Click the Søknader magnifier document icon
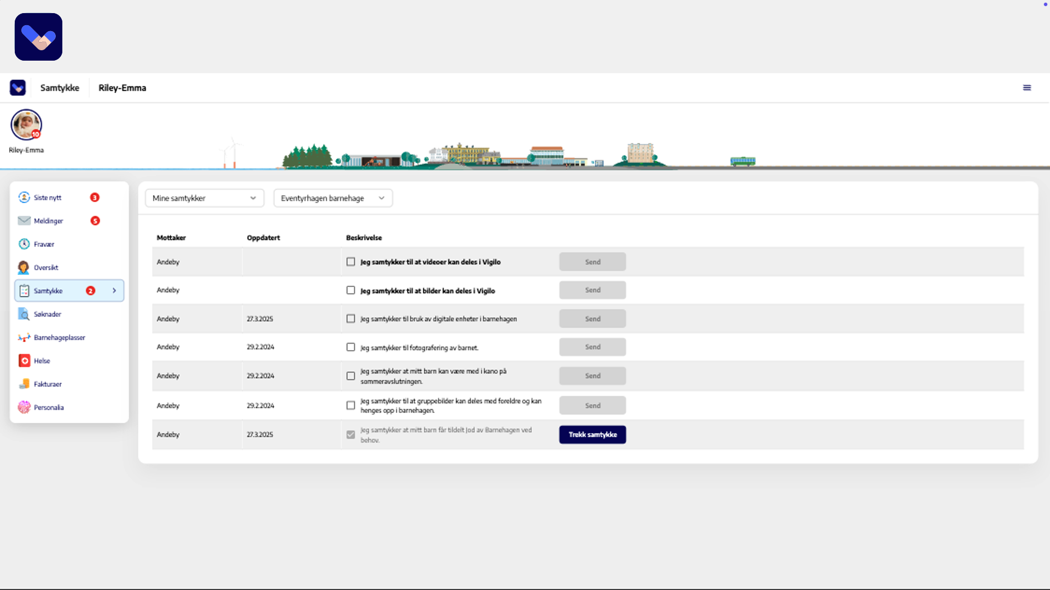The height and width of the screenshot is (590, 1050). pyautogui.click(x=24, y=314)
